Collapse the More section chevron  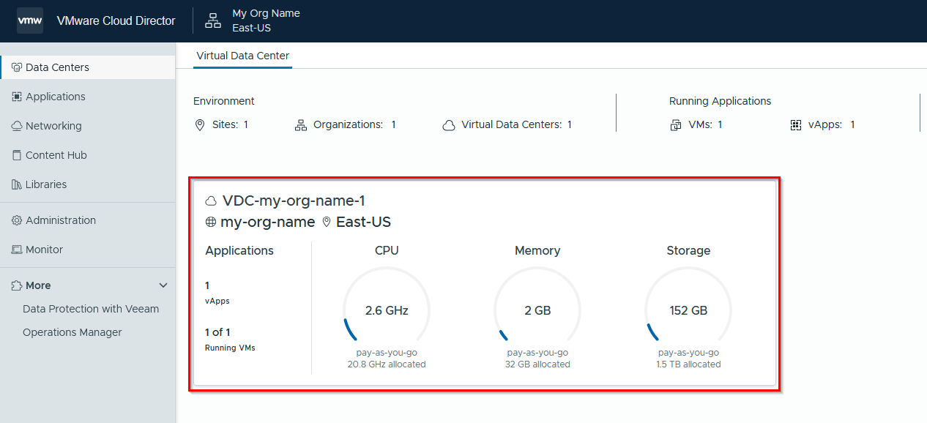(x=163, y=285)
